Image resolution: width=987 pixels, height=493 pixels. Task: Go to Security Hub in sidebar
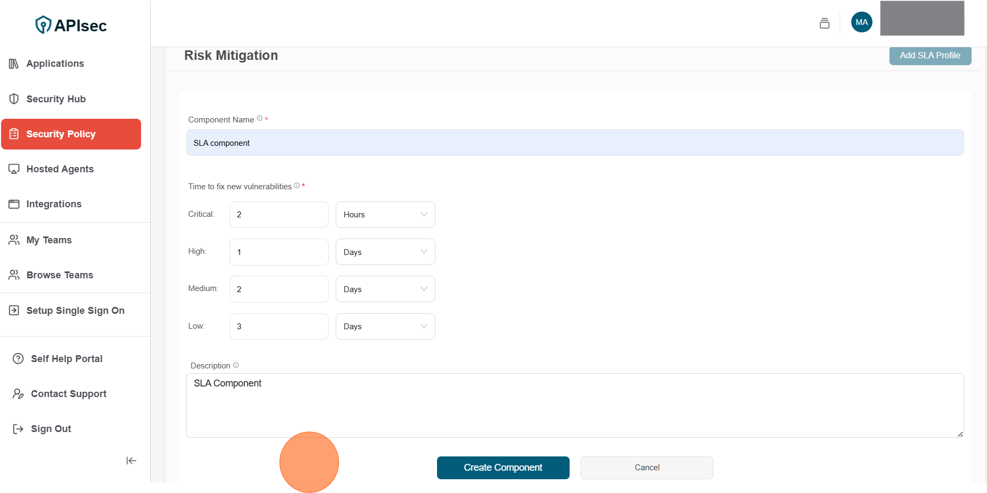click(56, 99)
